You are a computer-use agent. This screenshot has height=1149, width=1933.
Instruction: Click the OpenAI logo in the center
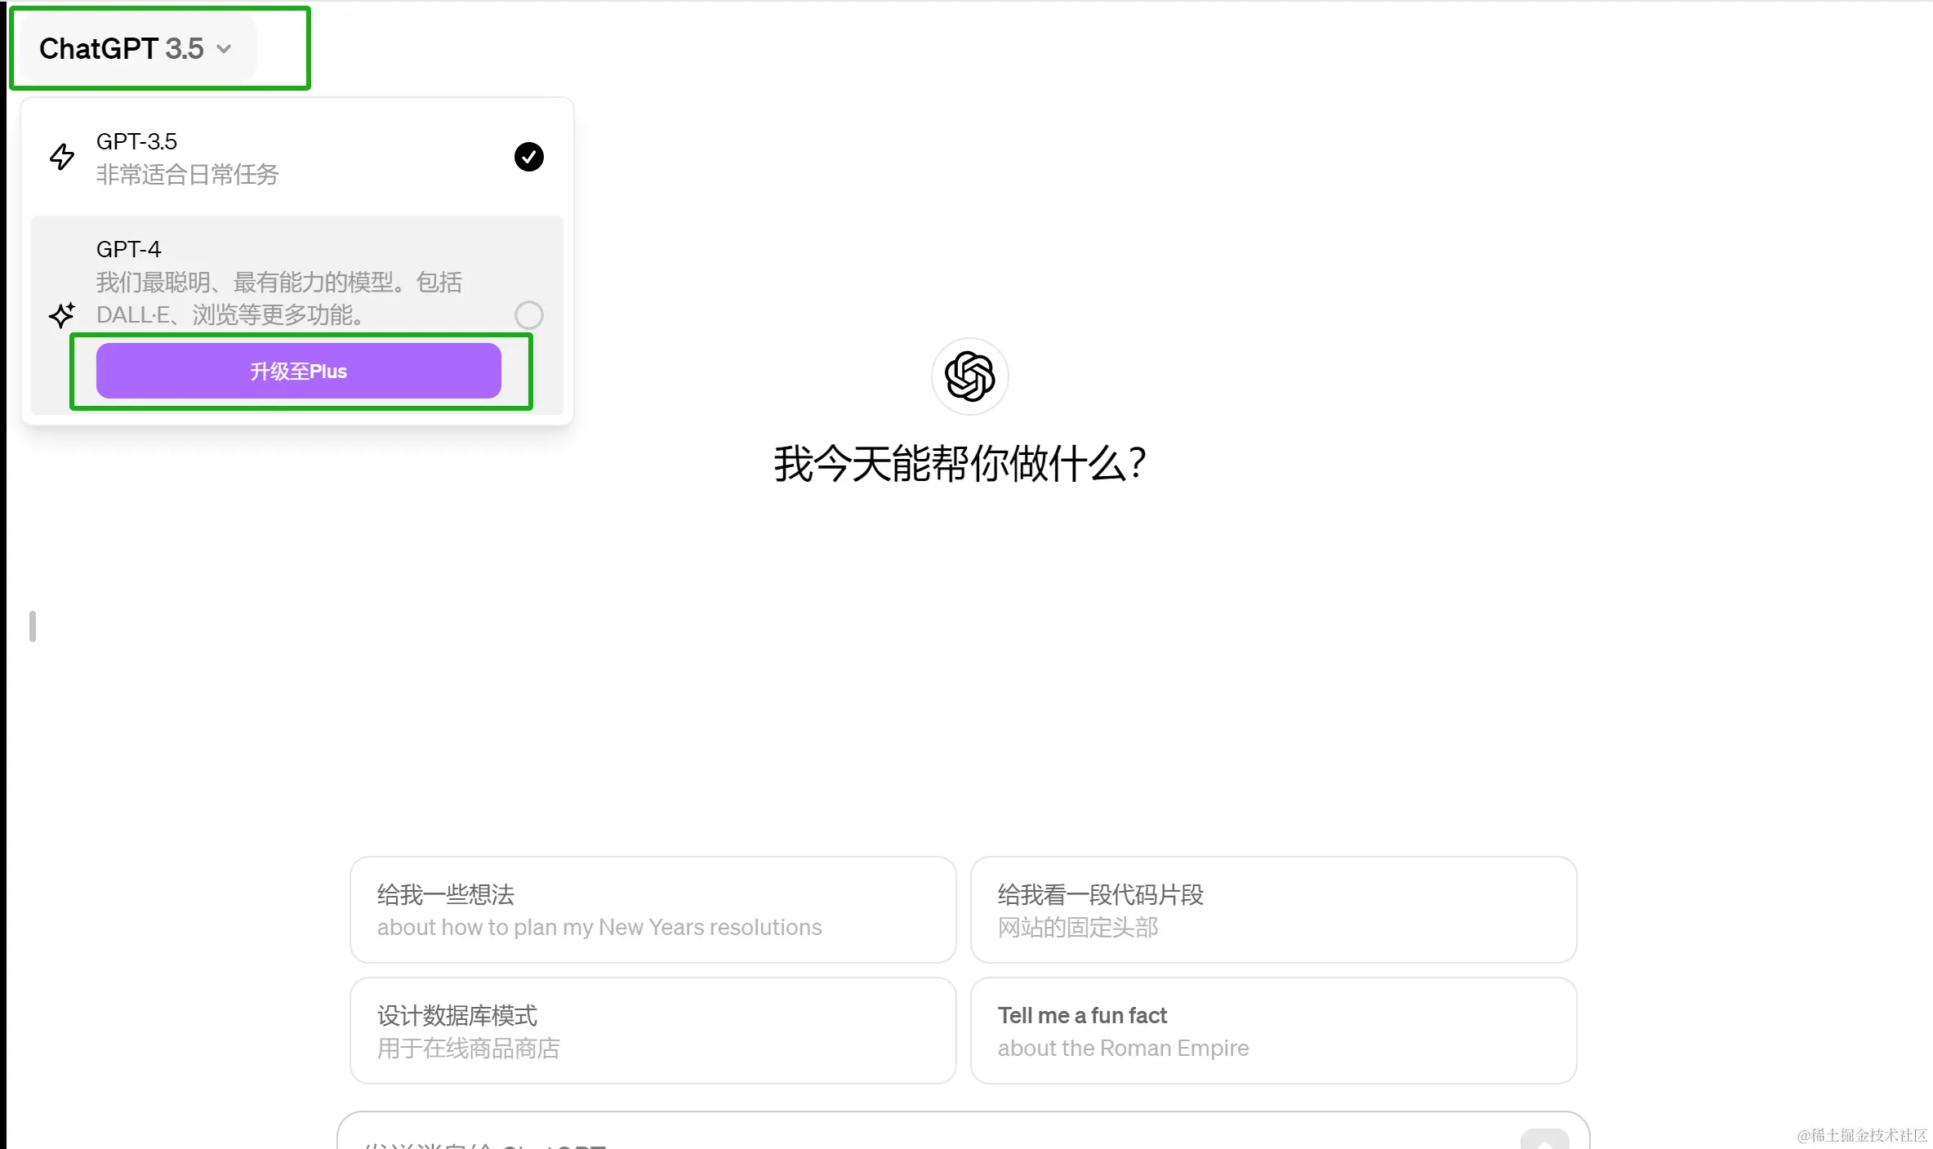pyautogui.click(x=969, y=376)
